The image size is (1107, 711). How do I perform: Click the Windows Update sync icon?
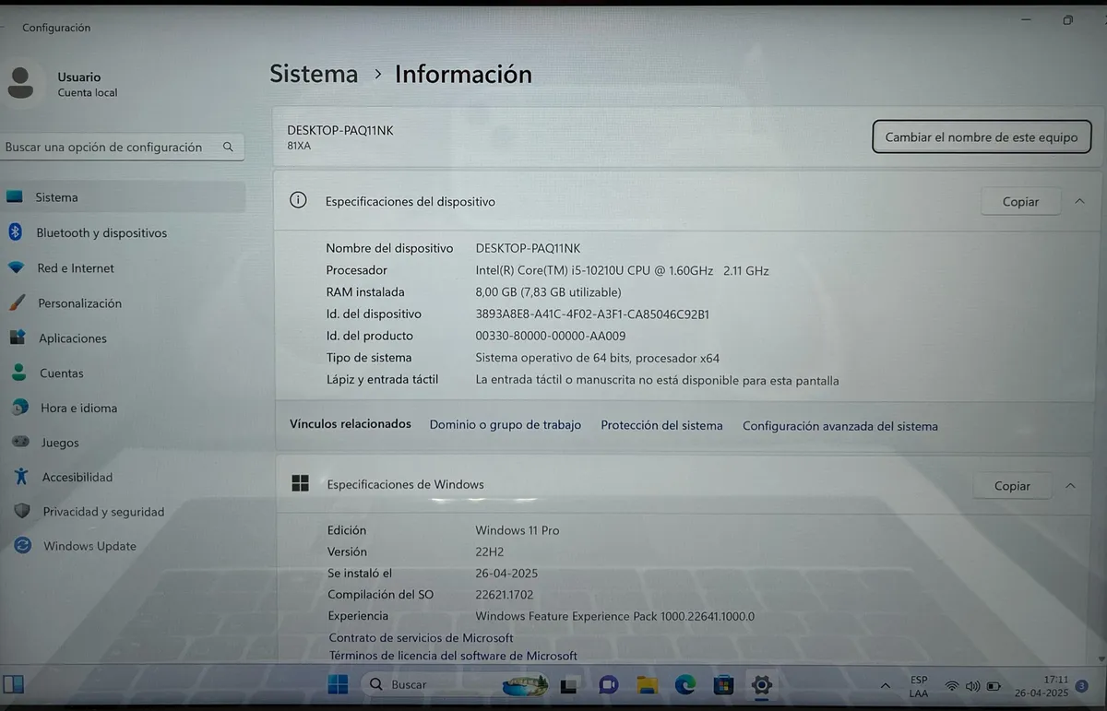pyautogui.click(x=23, y=546)
